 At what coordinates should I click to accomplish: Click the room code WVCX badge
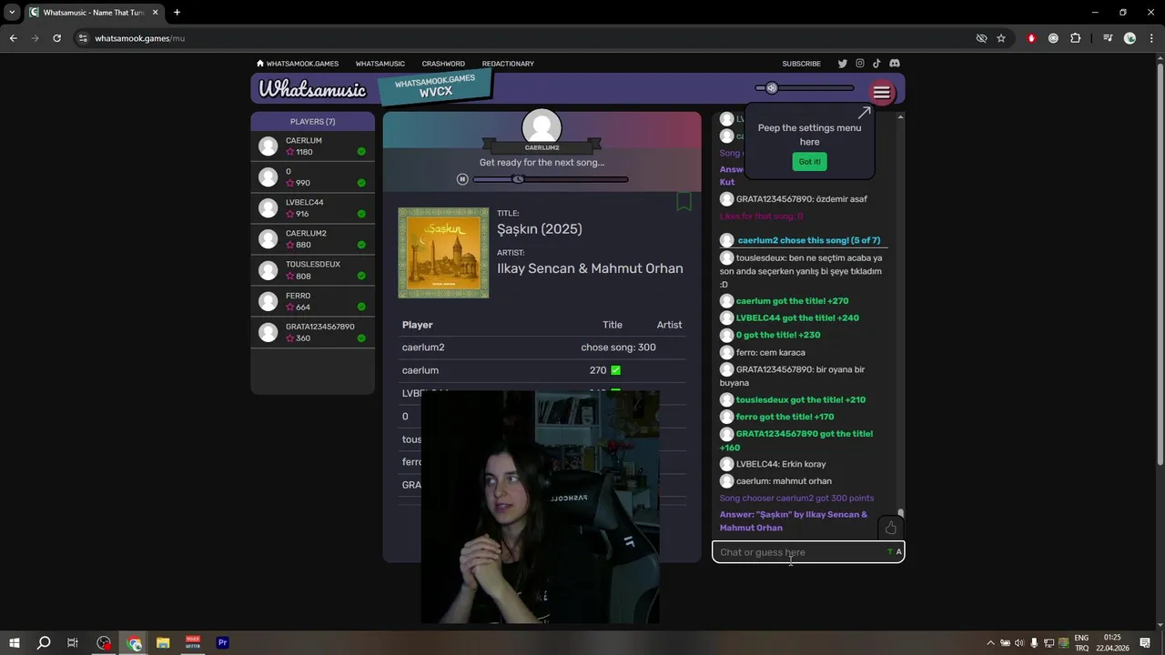point(435,87)
